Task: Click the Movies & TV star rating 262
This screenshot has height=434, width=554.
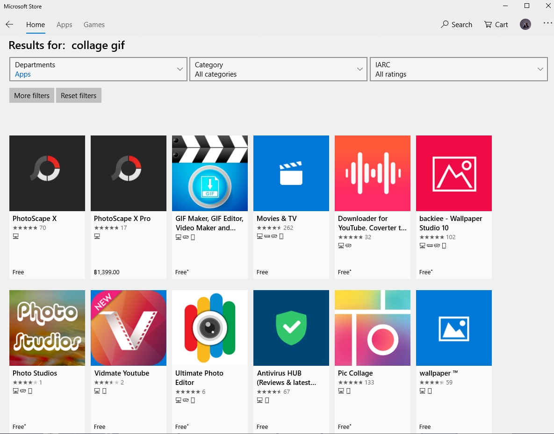Action: point(275,228)
